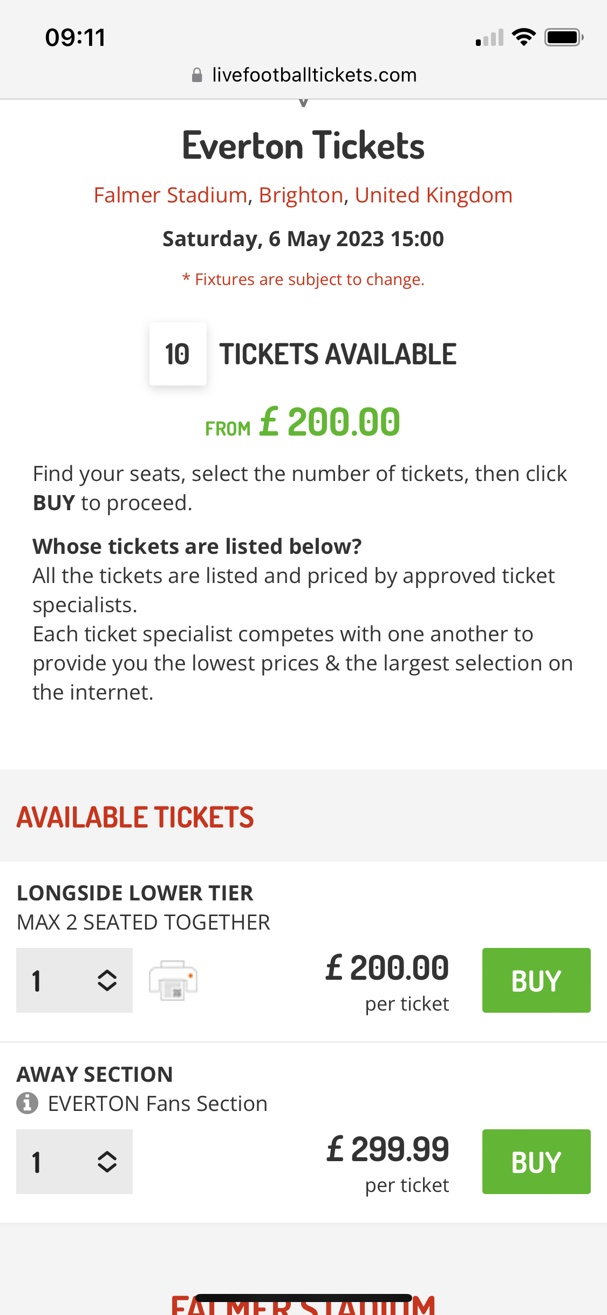Buy the £299.99 Away Section ticket
Viewport: 607px width, 1315px height.
(536, 1162)
